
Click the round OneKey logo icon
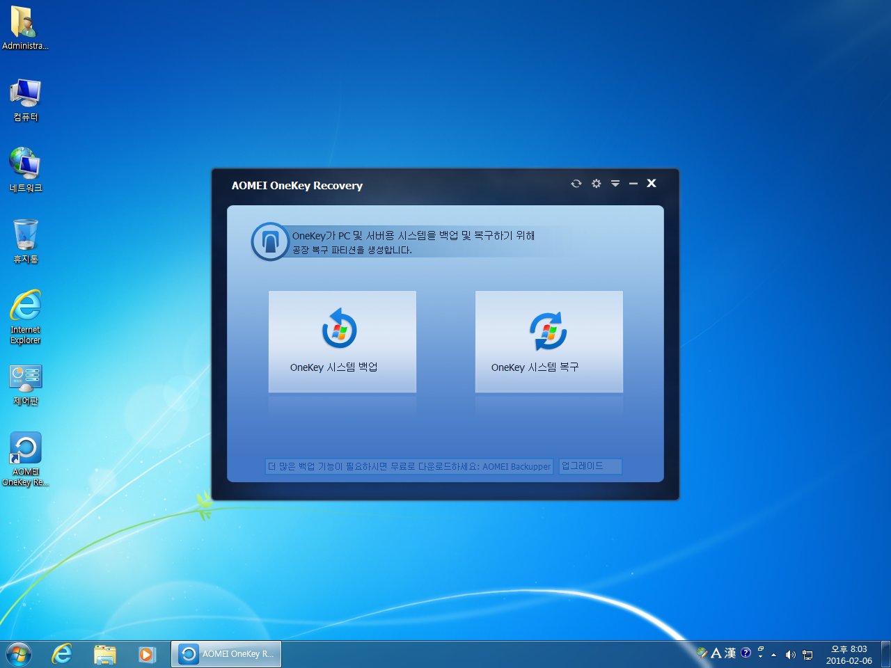(x=270, y=241)
